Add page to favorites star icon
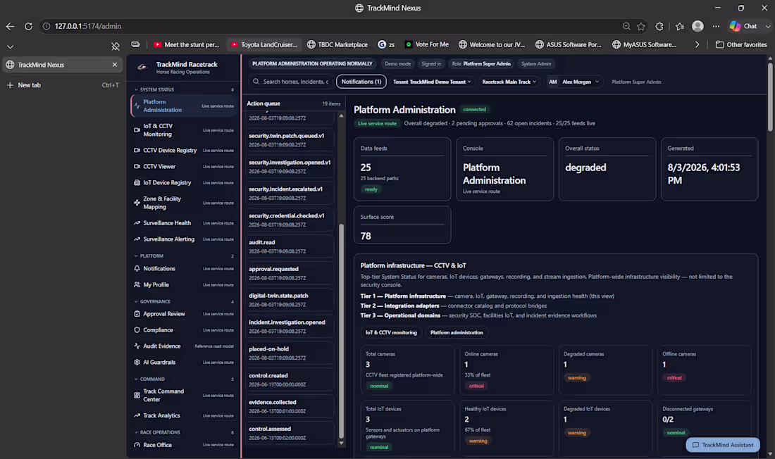This screenshot has height=459, width=775. tap(641, 26)
